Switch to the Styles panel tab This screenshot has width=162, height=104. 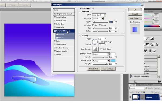click(150, 11)
